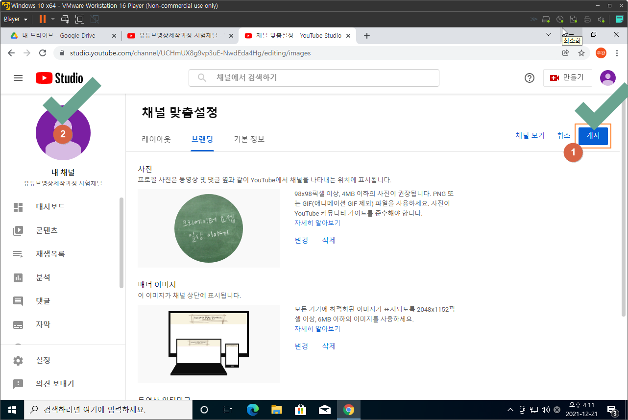
Task: Click the YouTube Studio logo
Action: 59,78
